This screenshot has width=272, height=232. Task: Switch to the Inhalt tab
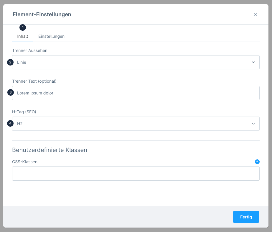click(x=23, y=37)
